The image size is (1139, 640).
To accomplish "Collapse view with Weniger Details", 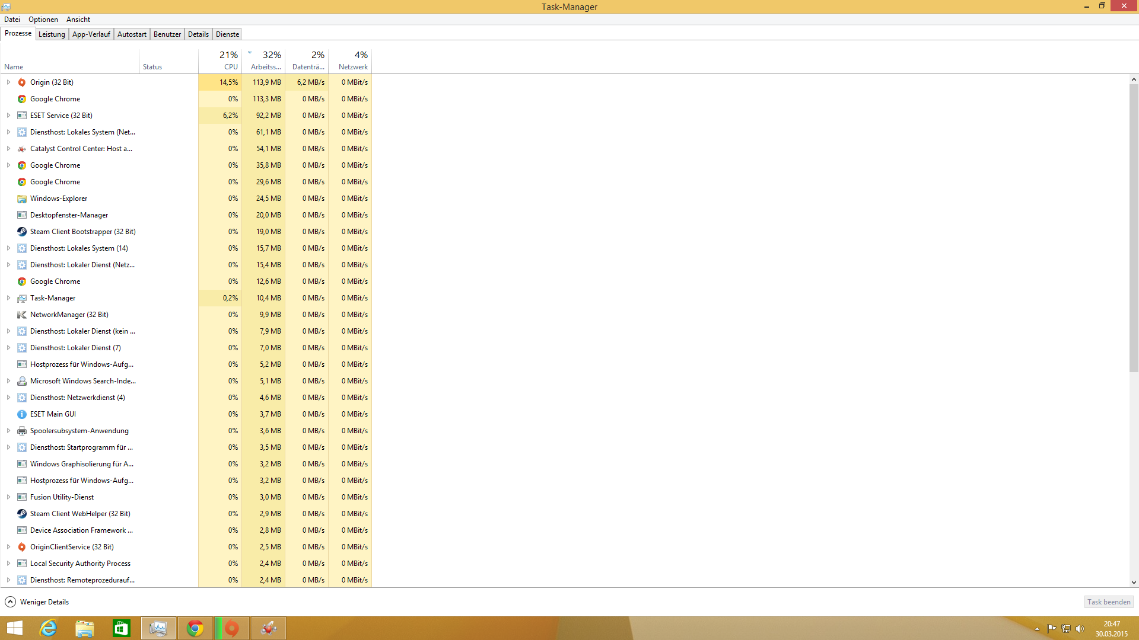I will [37, 602].
